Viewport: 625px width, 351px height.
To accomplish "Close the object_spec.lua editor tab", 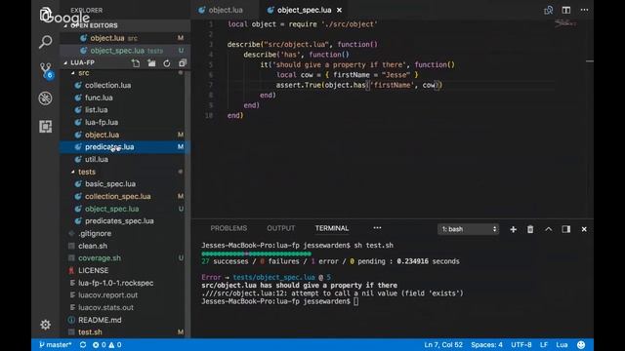I will [x=339, y=10].
